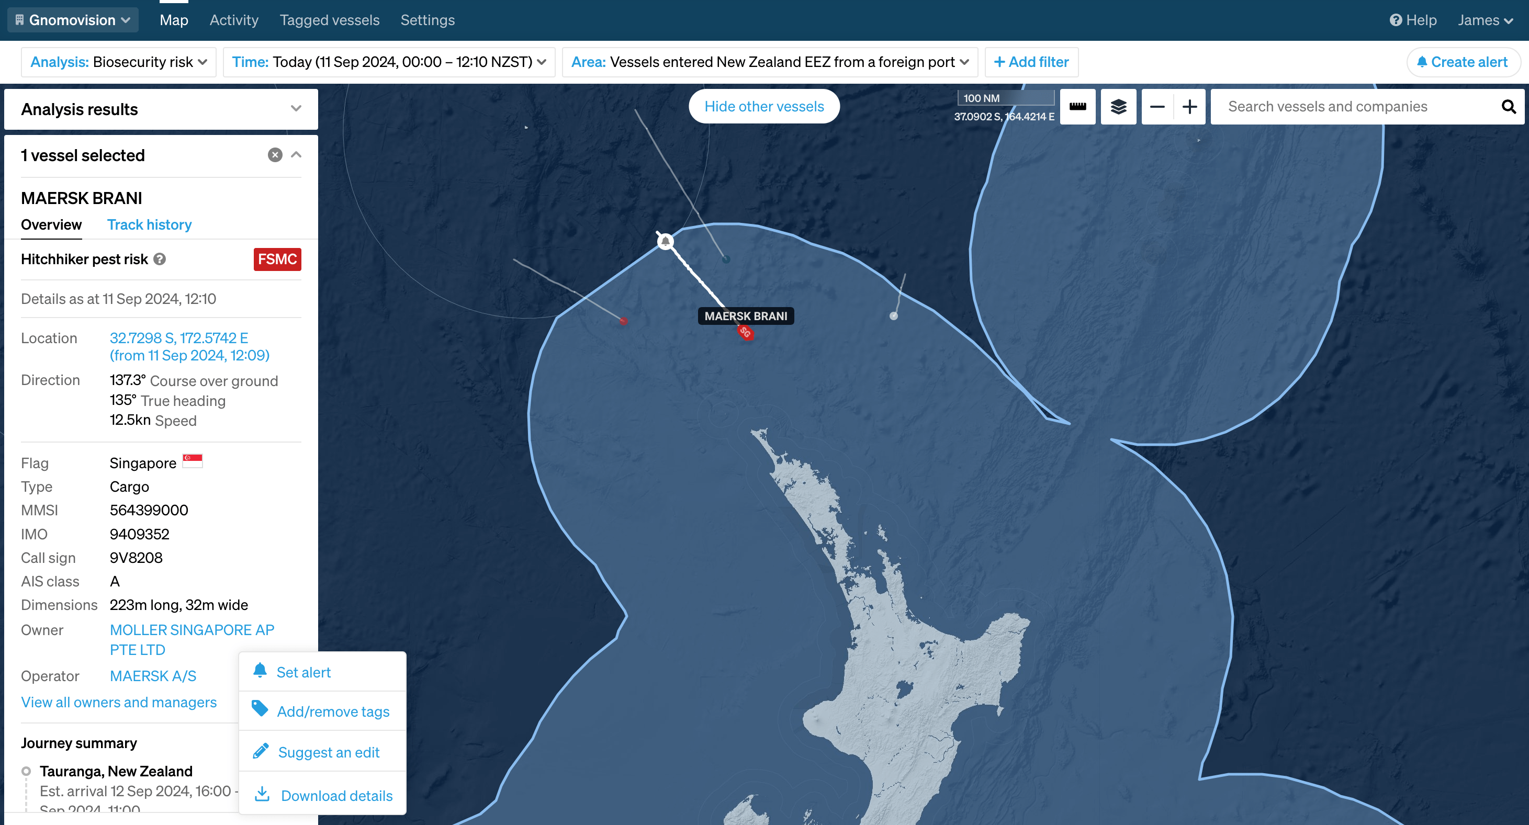
Task: Zoom in the map with plus button
Action: [1189, 107]
